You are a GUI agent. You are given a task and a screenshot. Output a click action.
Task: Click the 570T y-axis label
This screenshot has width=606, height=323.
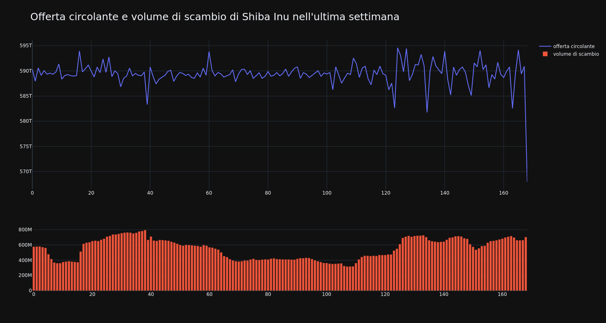(25, 172)
